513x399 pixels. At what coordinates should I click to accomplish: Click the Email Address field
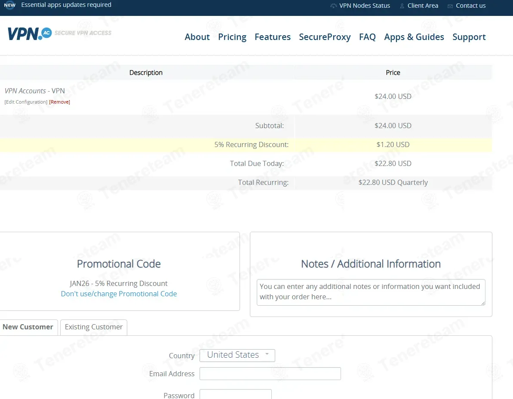[270, 374]
